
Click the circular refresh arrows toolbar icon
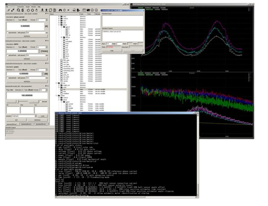50,10
